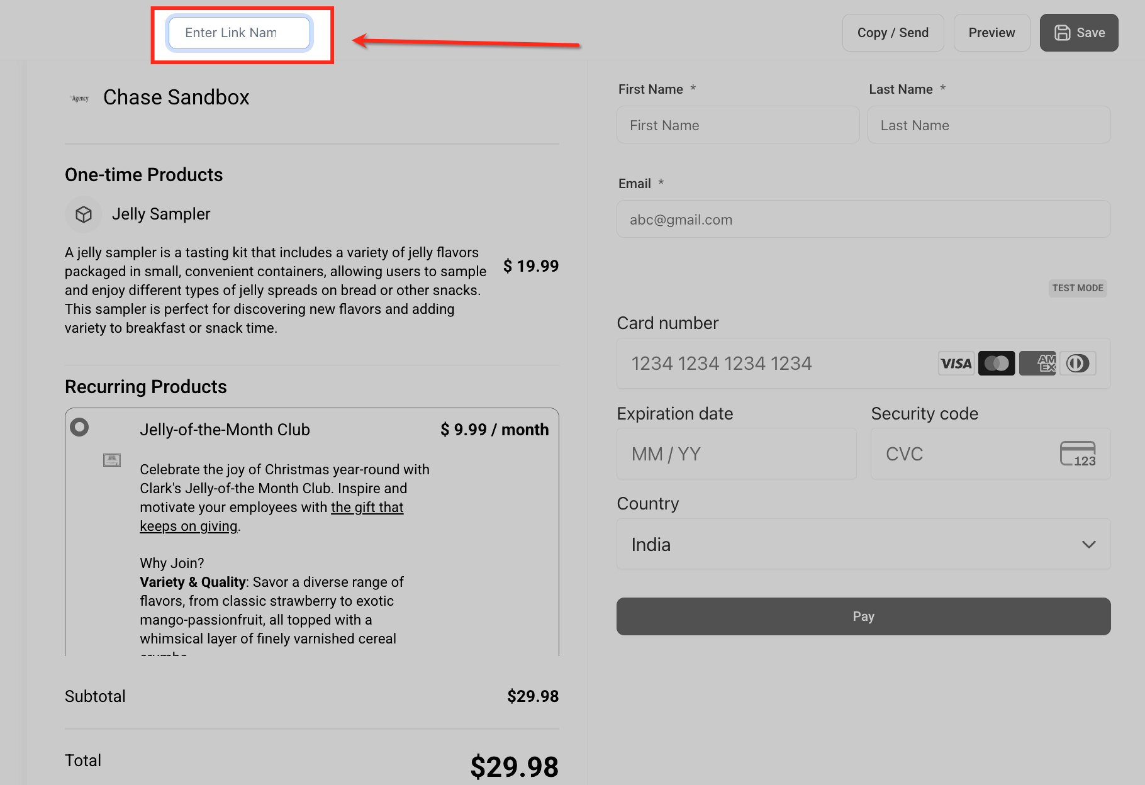Click the 'Why Join?' text
Image resolution: width=1145 pixels, height=785 pixels.
172,563
